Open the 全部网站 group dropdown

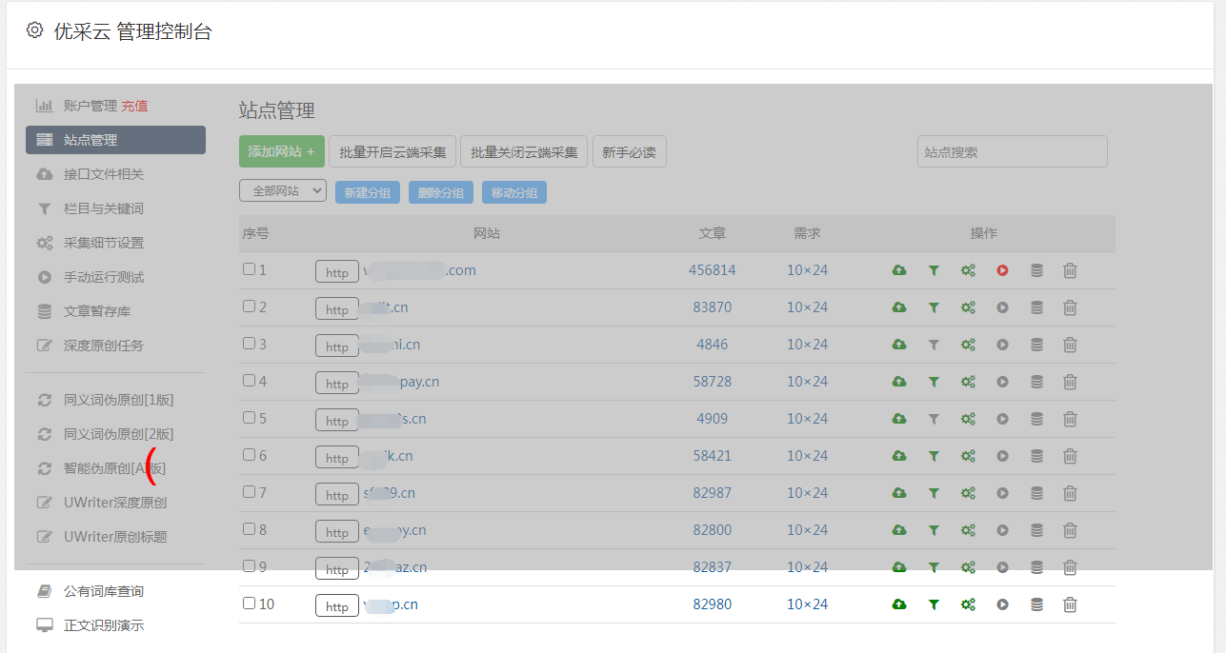tap(283, 191)
